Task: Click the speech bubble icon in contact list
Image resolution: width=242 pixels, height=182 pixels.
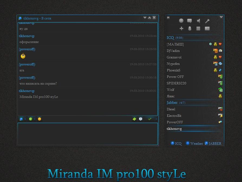Action: click(x=189, y=21)
